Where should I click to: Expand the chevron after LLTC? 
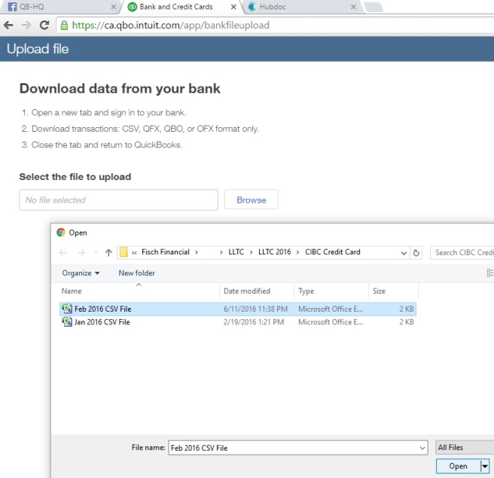[251, 252]
